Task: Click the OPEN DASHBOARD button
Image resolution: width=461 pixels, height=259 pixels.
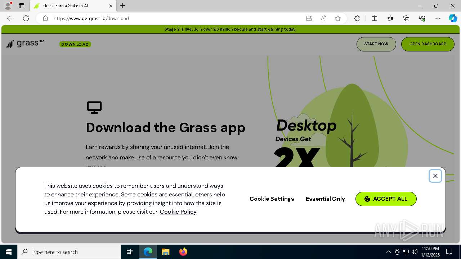Action: (x=428, y=44)
